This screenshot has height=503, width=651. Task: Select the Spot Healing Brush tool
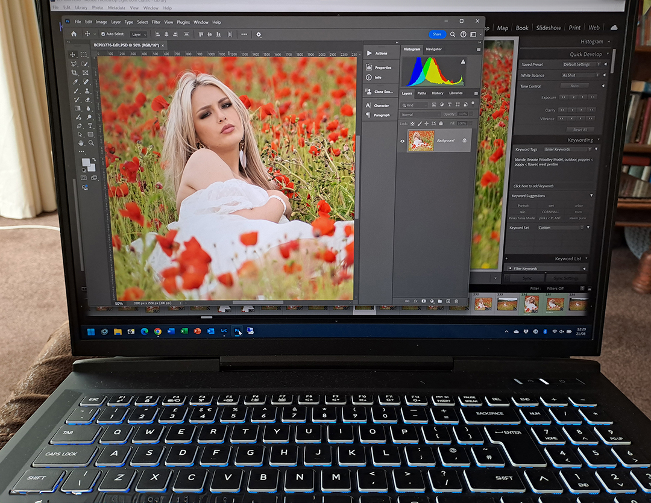(x=86, y=81)
